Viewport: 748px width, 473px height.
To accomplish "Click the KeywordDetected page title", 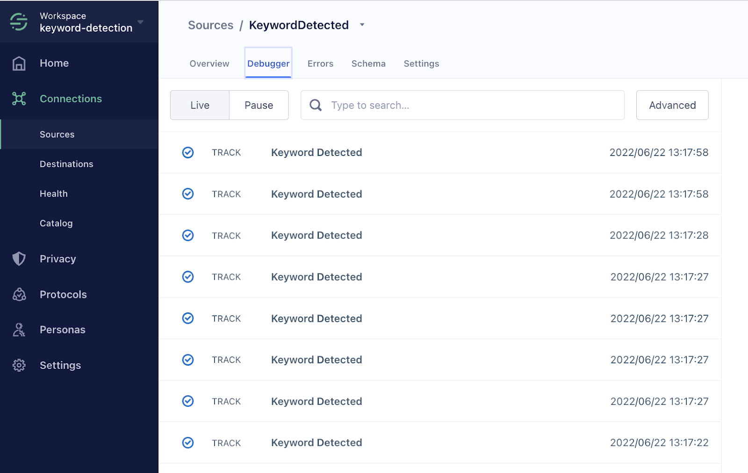I will [299, 25].
